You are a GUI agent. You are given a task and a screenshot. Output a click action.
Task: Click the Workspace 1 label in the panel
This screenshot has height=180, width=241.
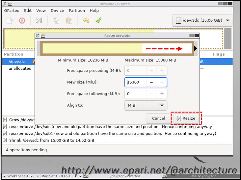click(18, 176)
